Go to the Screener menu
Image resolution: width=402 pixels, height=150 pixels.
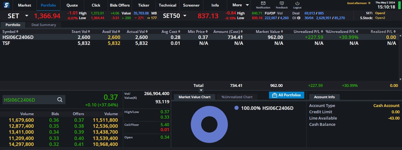[191, 5]
